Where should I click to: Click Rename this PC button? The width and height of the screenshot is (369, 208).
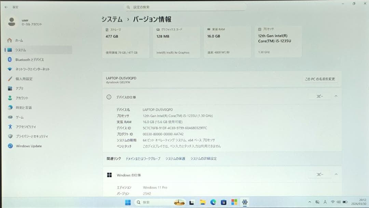click(x=320, y=79)
